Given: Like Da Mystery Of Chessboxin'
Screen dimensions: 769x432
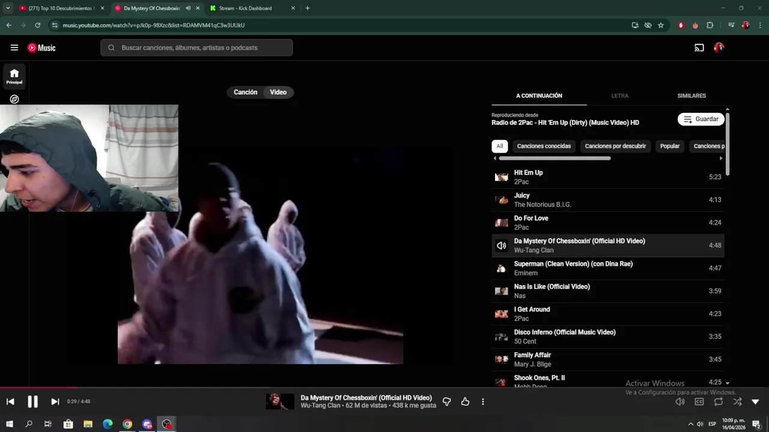Looking at the screenshot, I should [x=465, y=402].
